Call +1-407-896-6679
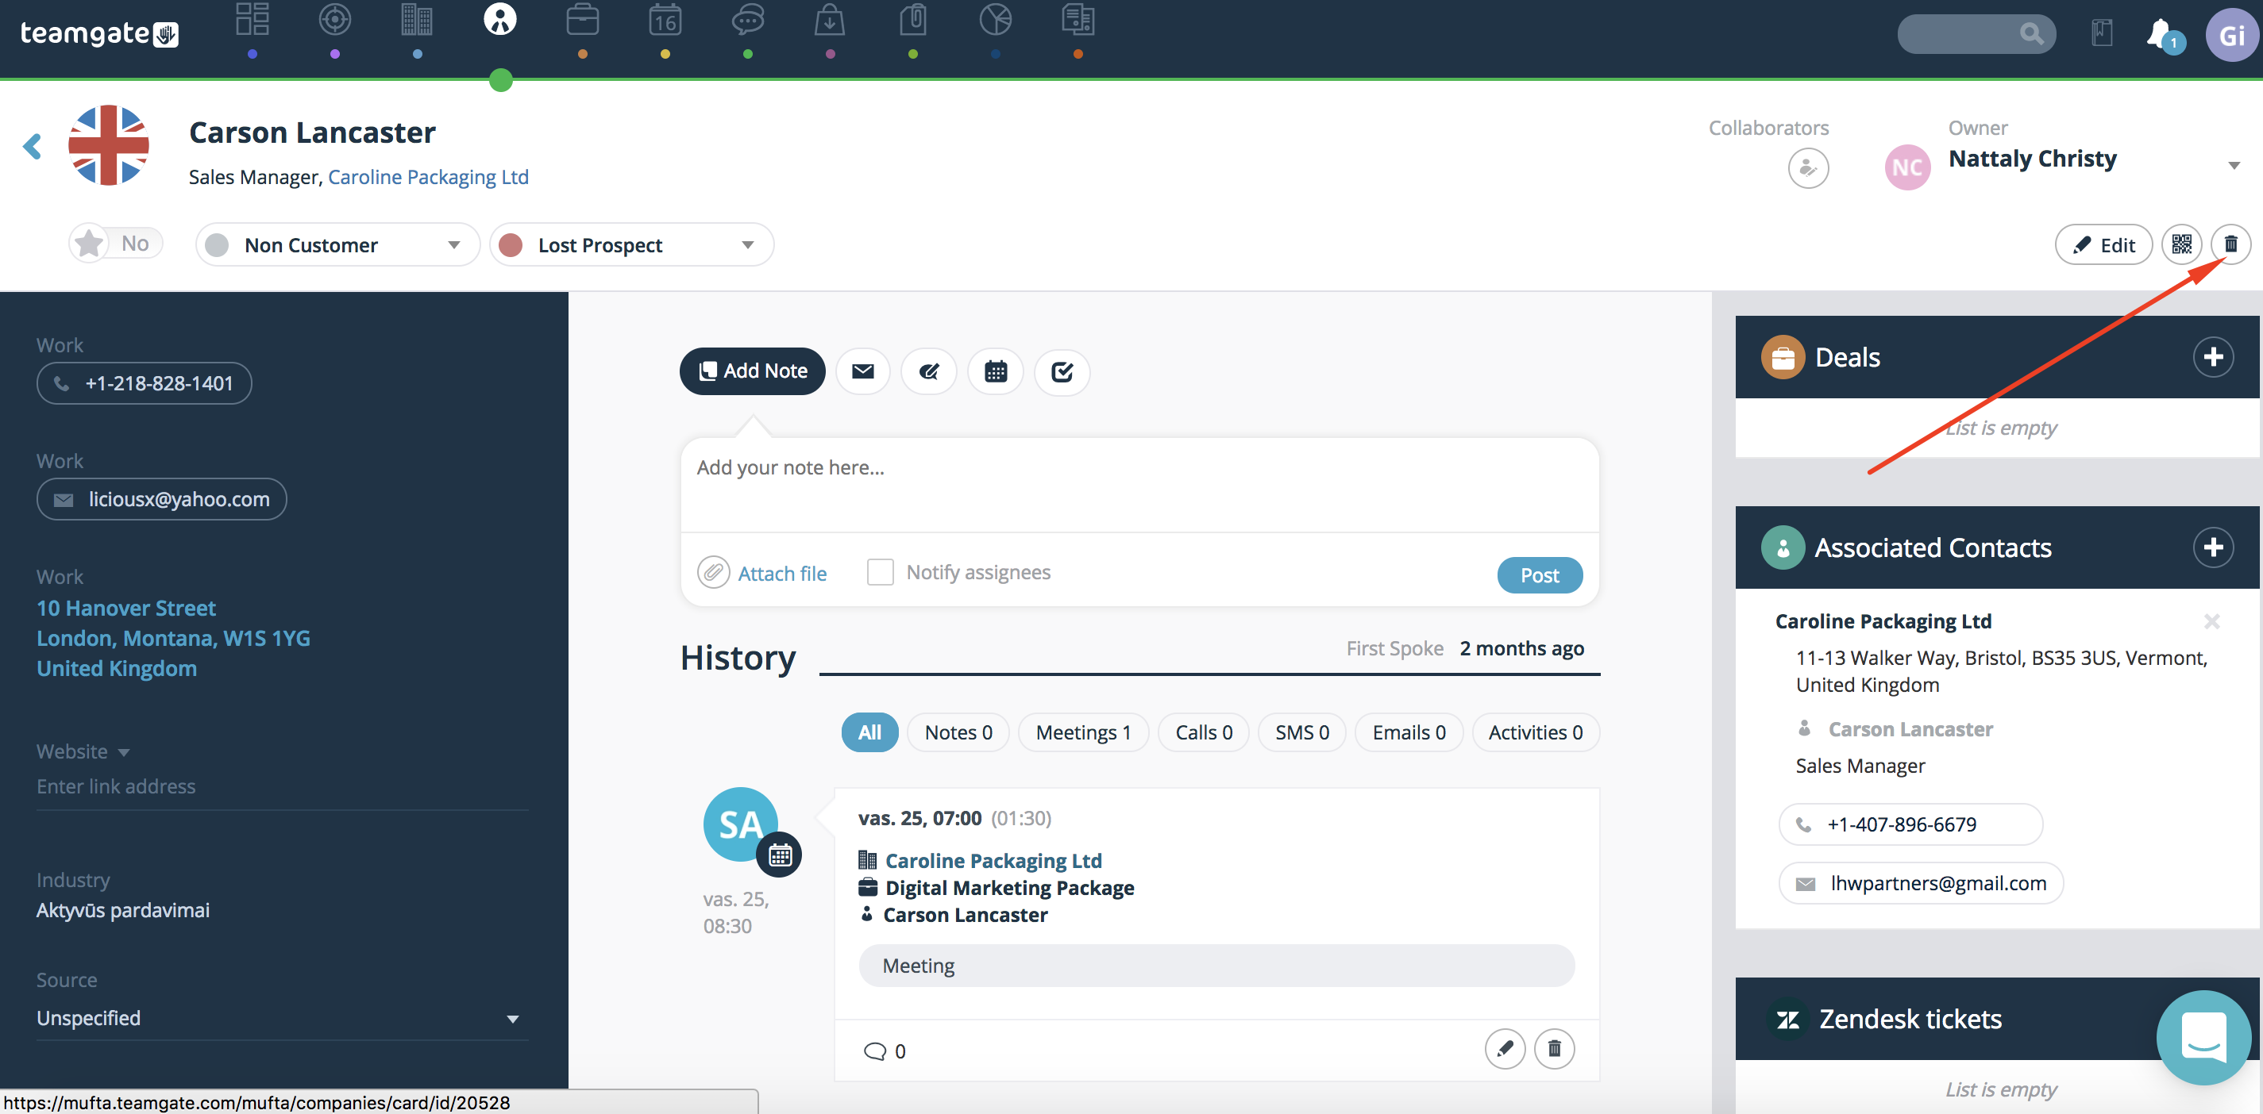 [1910, 824]
